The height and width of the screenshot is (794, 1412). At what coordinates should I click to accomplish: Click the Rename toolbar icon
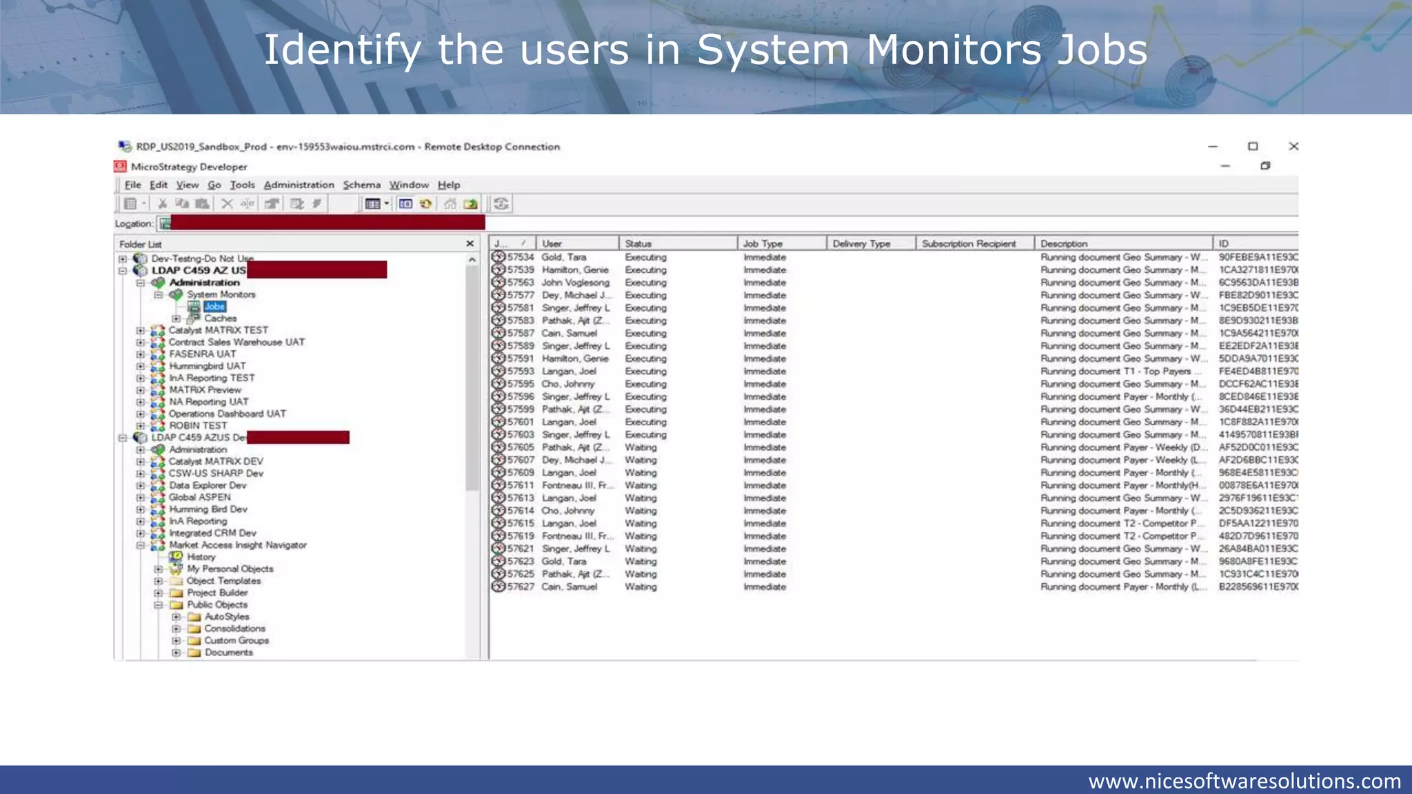coord(248,203)
